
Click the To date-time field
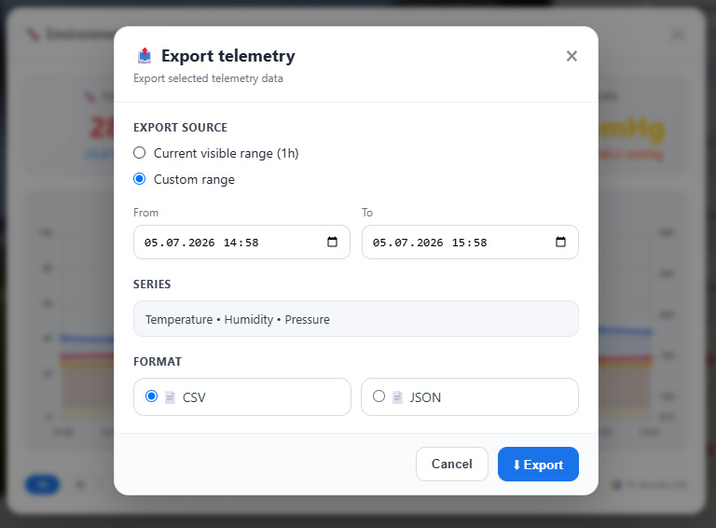pos(470,242)
